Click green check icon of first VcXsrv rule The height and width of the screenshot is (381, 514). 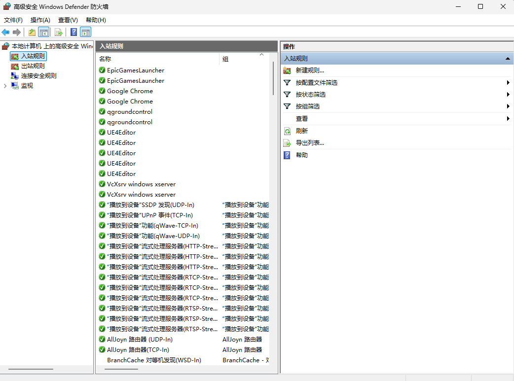tap(102, 184)
